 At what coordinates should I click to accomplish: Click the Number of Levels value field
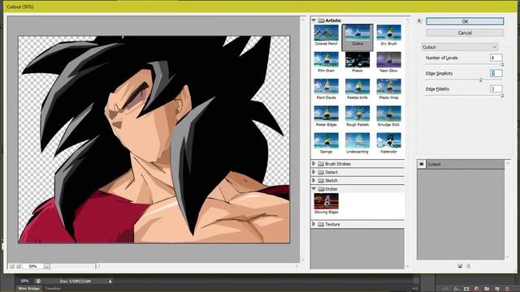point(496,58)
